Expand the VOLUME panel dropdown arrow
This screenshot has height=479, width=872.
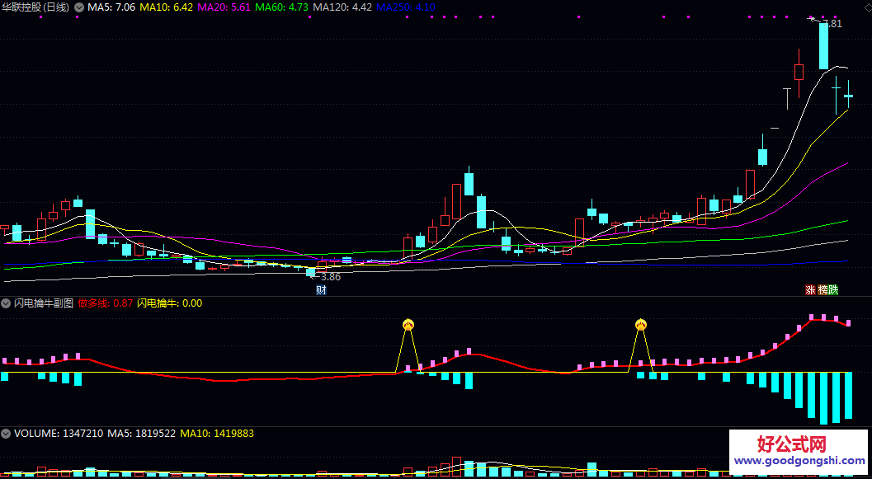(x=7, y=433)
